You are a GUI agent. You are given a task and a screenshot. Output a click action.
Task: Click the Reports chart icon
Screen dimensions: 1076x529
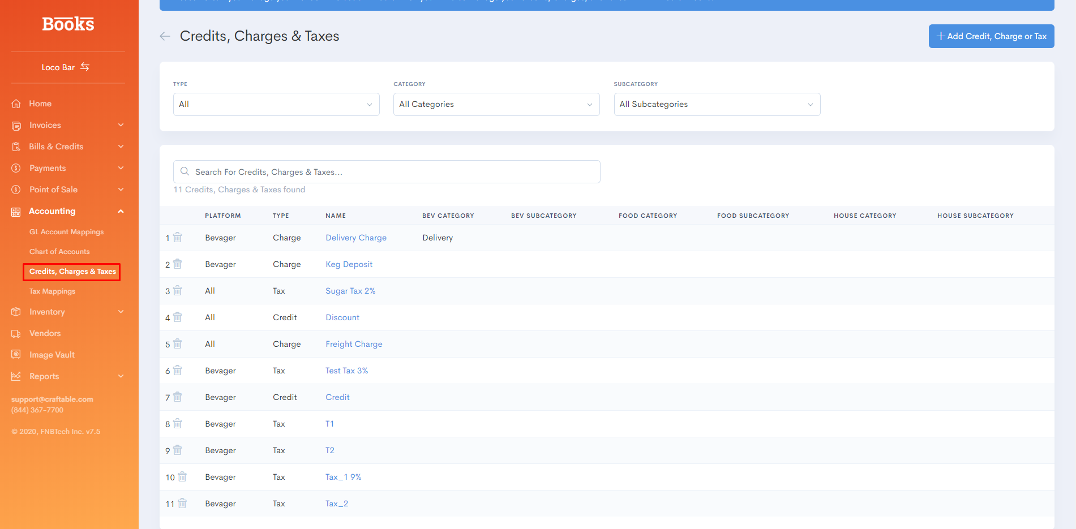(x=16, y=376)
